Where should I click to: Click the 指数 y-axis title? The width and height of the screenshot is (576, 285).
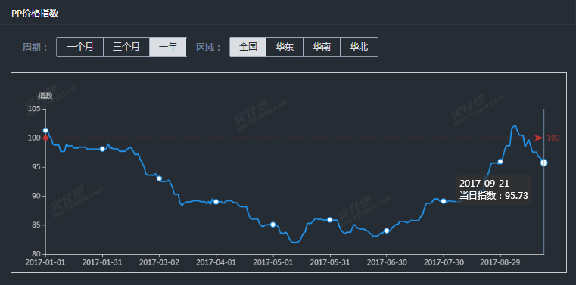[45, 96]
